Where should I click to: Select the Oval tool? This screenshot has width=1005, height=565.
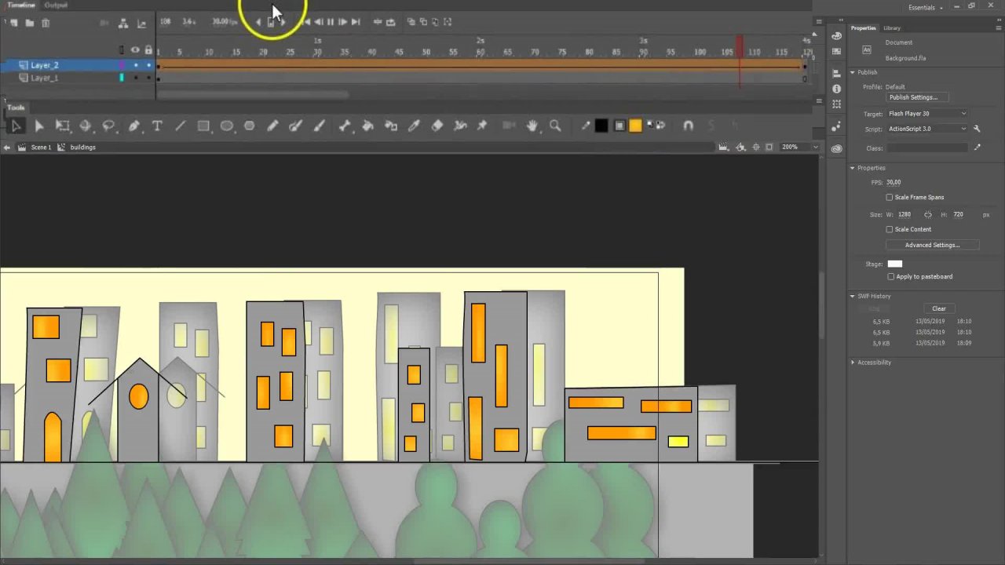click(x=227, y=126)
